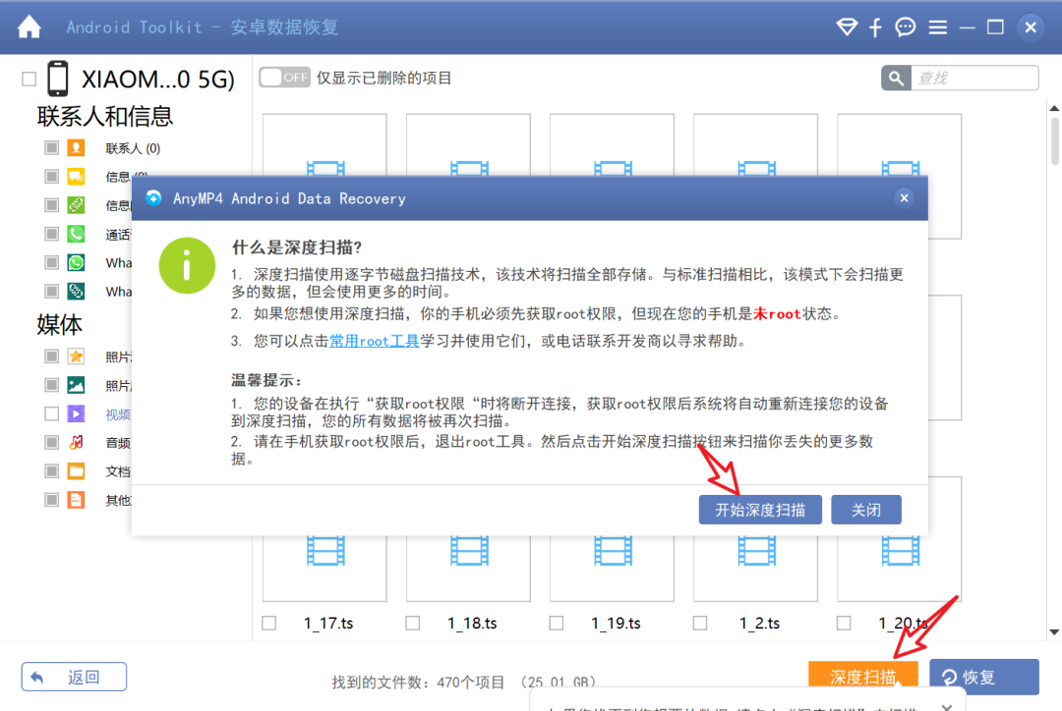The height and width of the screenshot is (711, 1062).
Task: Open the 1_17.ts video thumbnail
Action: (325, 569)
